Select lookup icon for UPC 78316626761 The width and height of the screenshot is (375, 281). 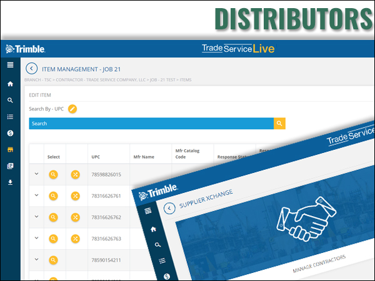(53, 196)
